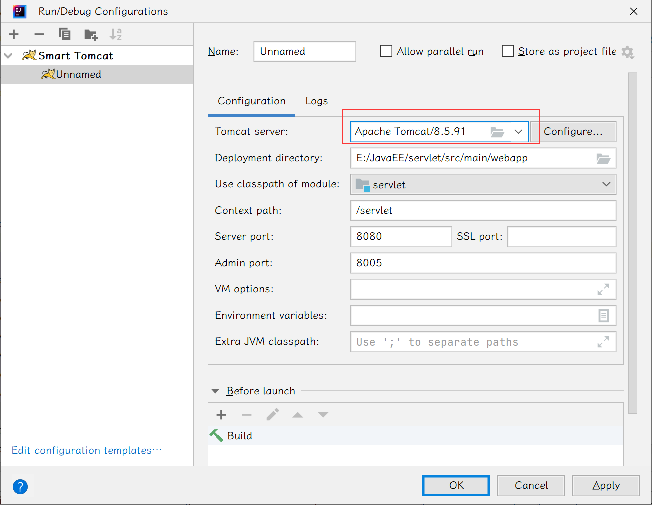Move Before launch task up
652x505 pixels.
pos(298,415)
